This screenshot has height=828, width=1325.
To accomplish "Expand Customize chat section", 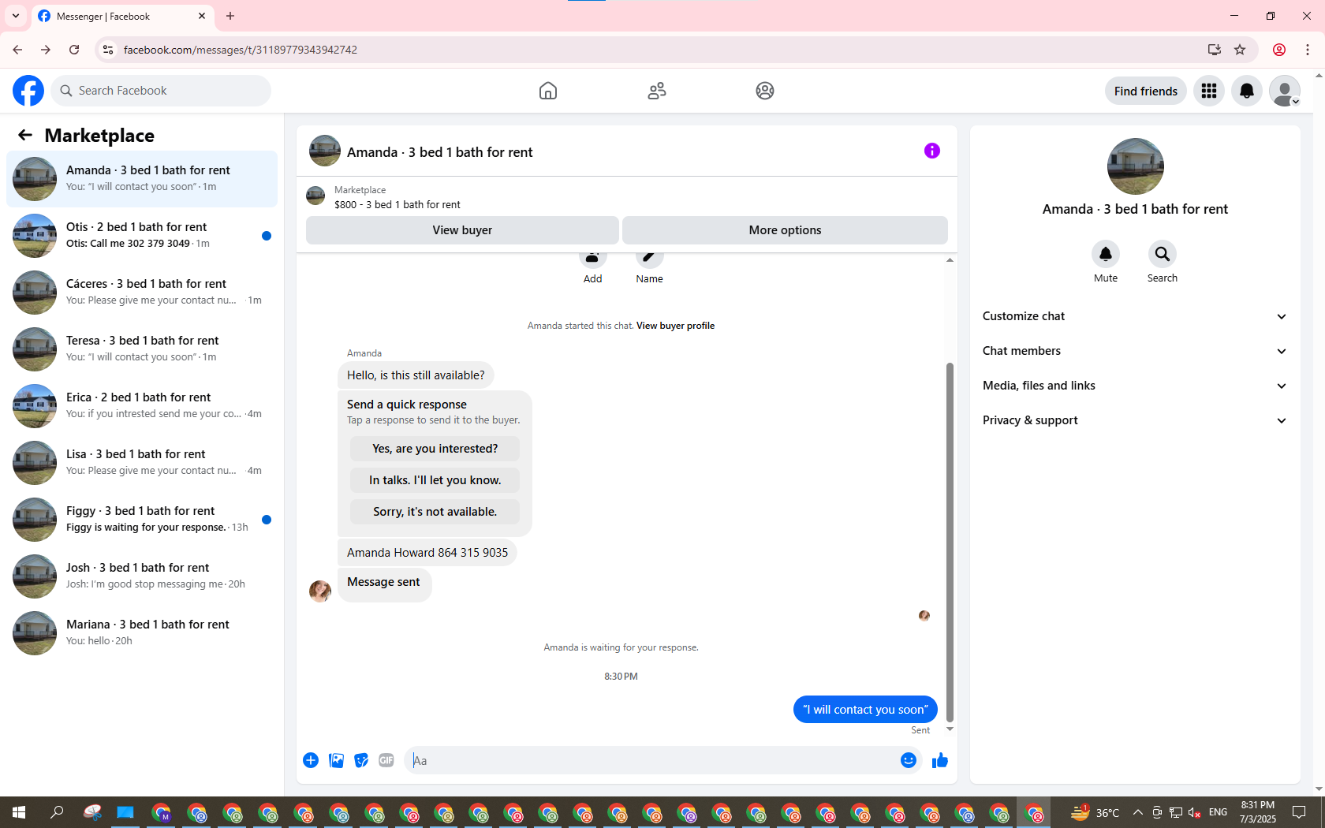I will pyautogui.click(x=1135, y=316).
